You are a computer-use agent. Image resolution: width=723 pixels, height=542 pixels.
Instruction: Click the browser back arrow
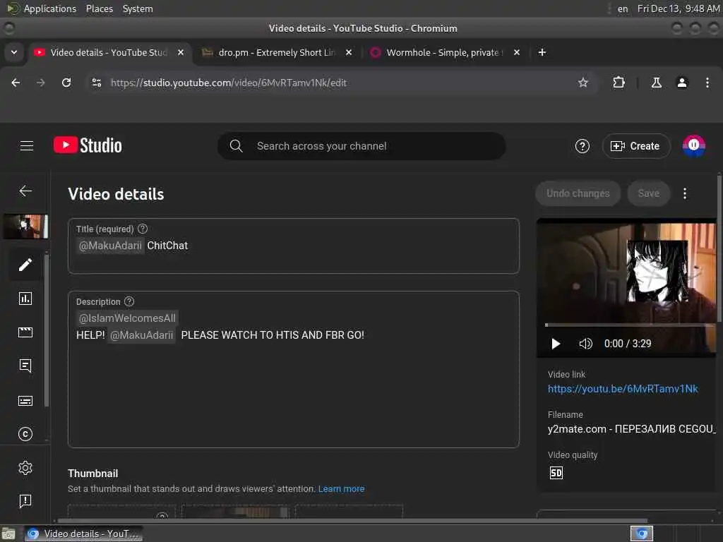tap(16, 83)
